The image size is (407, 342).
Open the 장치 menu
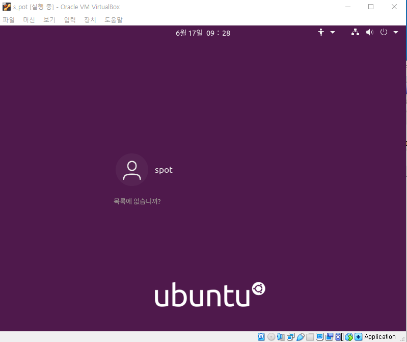pyautogui.click(x=90, y=20)
